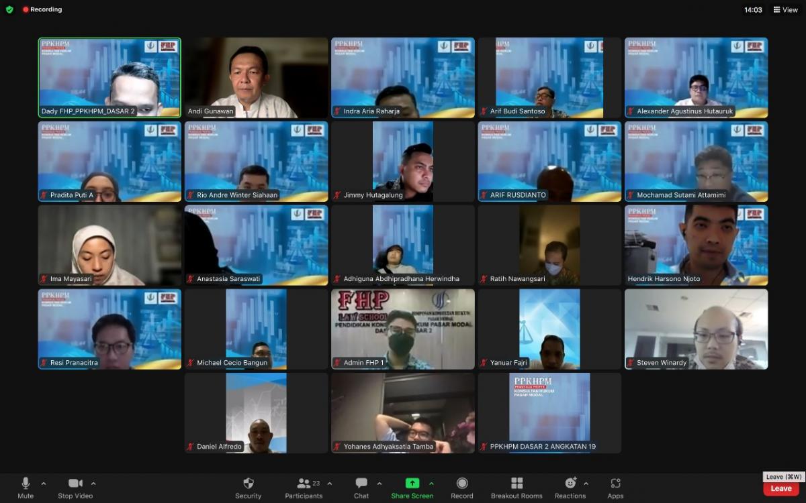This screenshot has height=503, width=806.
Task: Open the Security shield icon
Action: [248, 484]
